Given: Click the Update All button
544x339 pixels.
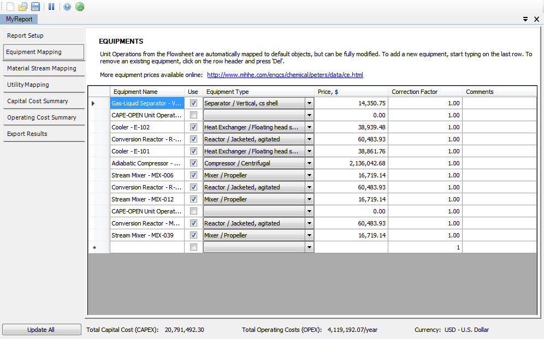Looking at the screenshot, I should [42, 330].
